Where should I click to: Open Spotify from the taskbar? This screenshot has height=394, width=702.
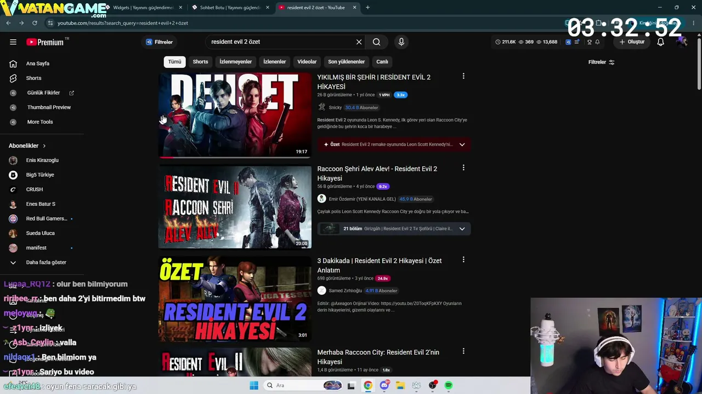(x=449, y=385)
